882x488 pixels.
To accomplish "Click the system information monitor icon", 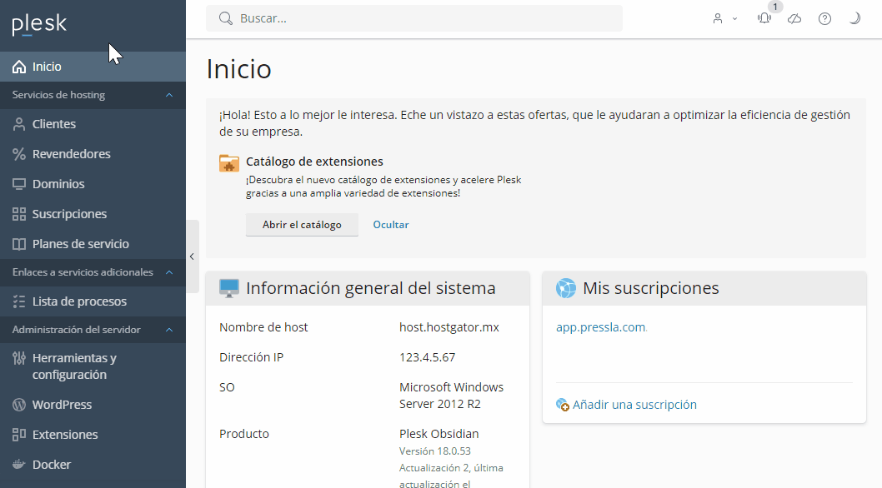I will click(229, 288).
